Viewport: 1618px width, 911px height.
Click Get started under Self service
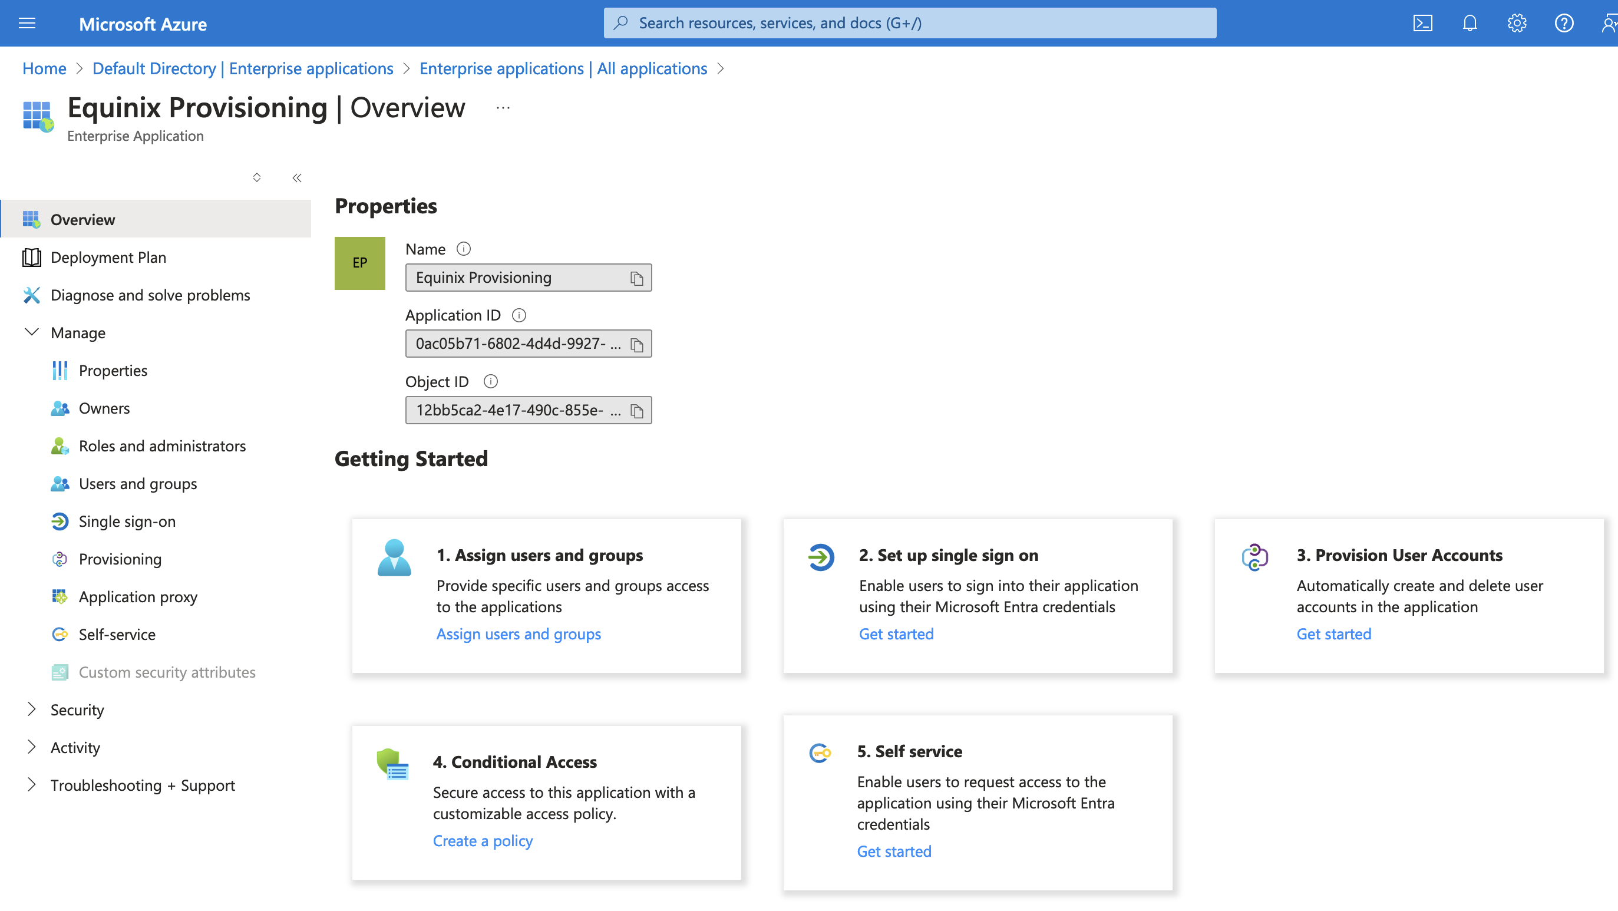[x=894, y=851]
